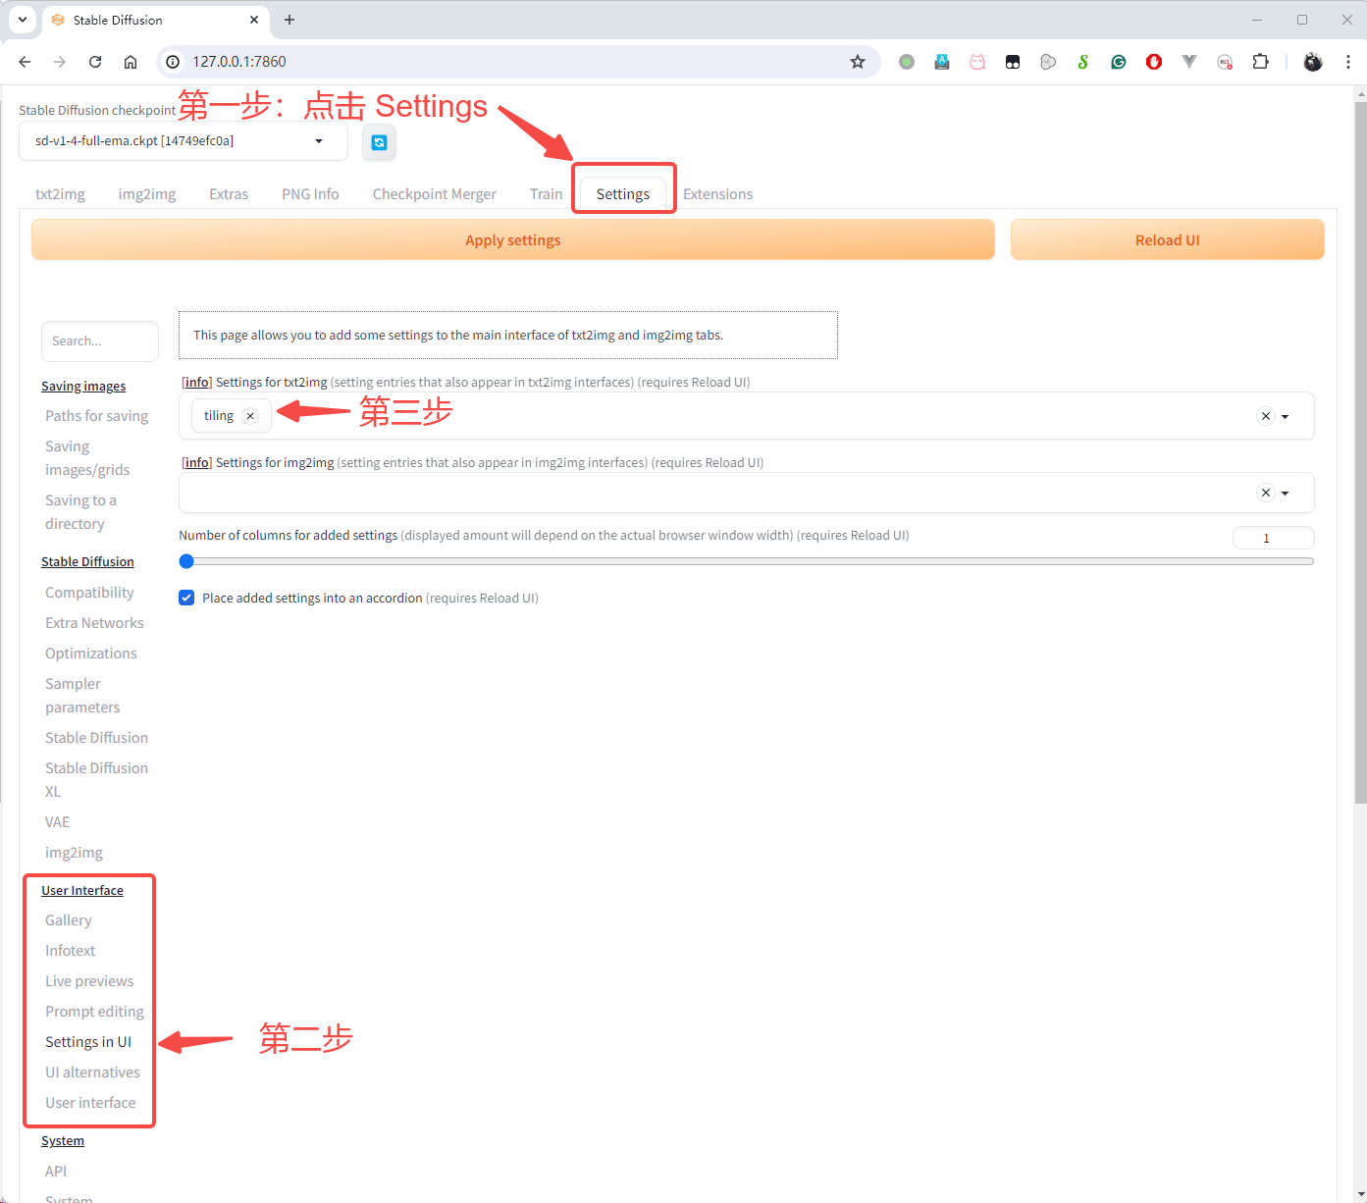Image resolution: width=1367 pixels, height=1203 pixels.
Task: Open the tab search chevron
Action: point(22,20)
